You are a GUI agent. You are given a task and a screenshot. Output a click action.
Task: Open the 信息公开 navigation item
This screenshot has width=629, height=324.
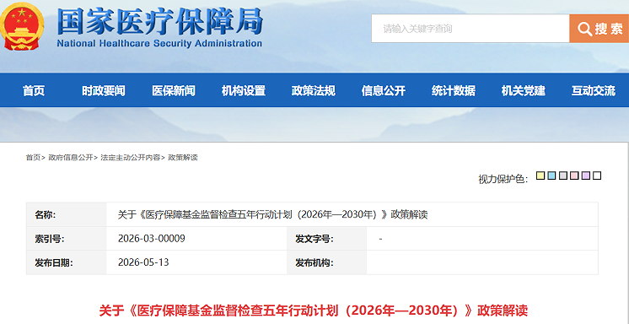[383, 91]
